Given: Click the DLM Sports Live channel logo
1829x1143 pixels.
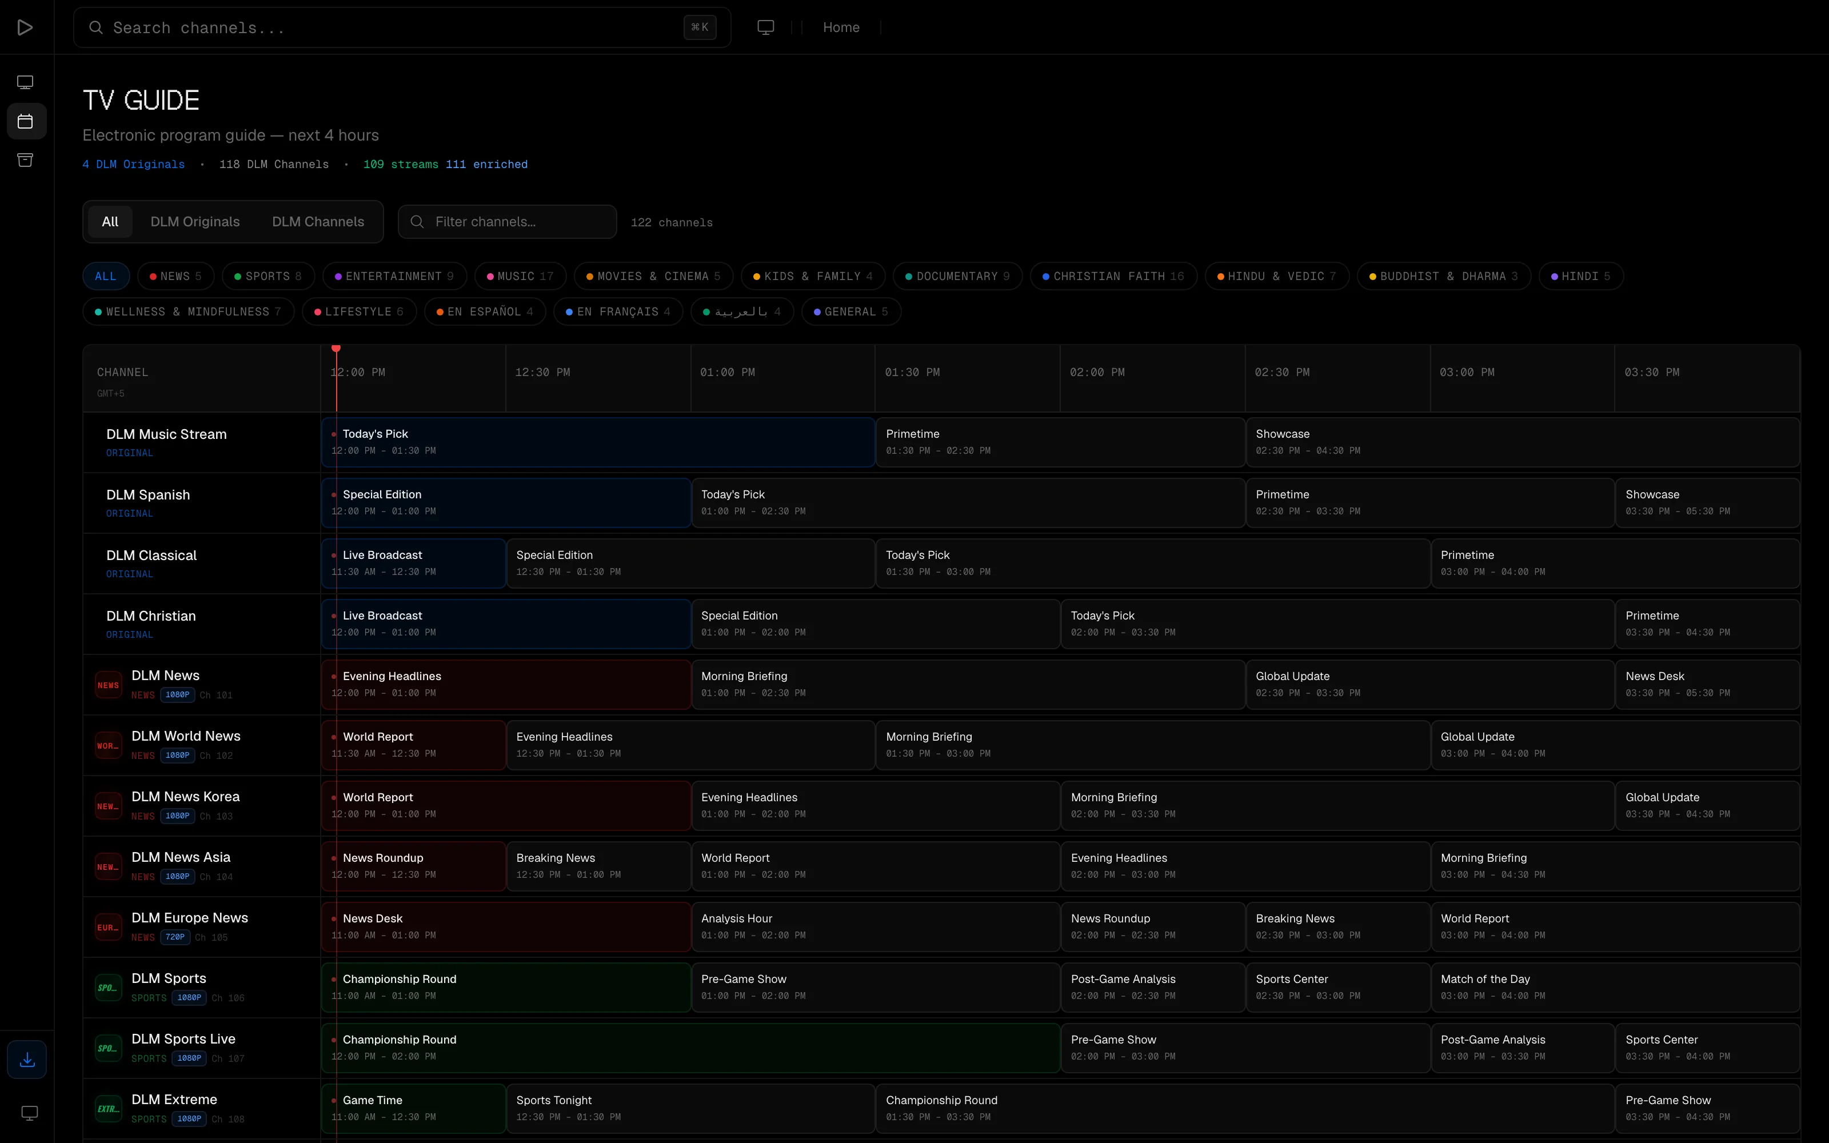Looking at the screenshot, I should 108,1048.
